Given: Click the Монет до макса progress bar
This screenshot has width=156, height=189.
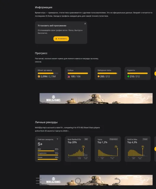Looking at the screenshot, I should (48, 73).
